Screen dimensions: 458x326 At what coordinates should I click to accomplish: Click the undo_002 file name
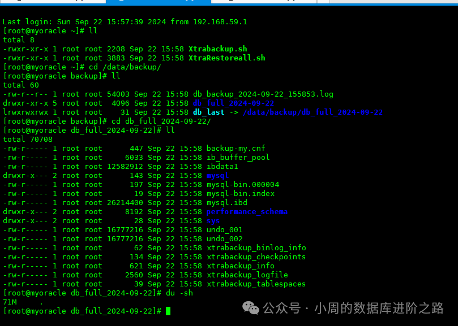click(225, 239)
